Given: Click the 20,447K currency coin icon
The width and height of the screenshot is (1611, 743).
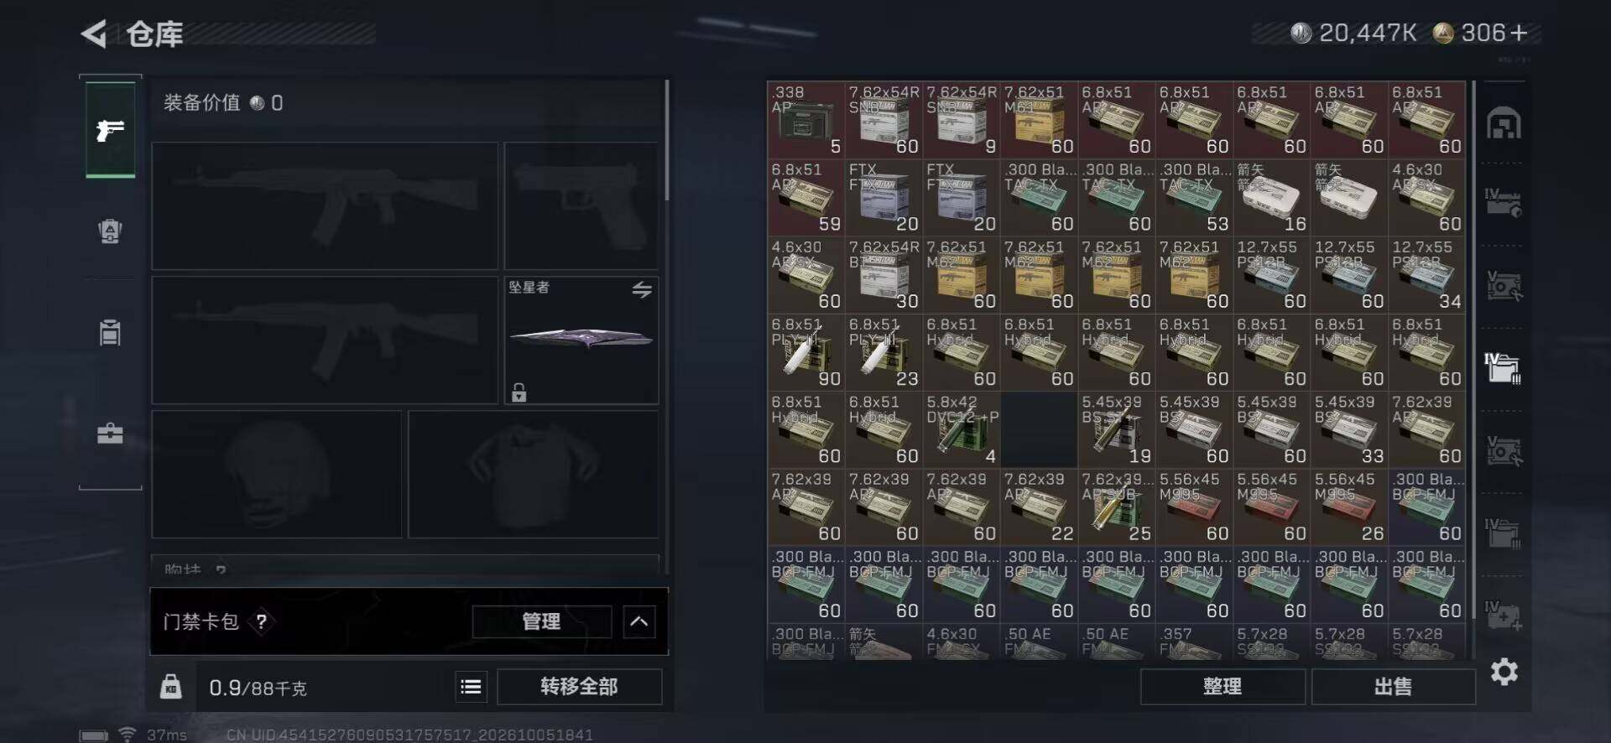Looking at the screenshot, I should [x=1301, y=33].
